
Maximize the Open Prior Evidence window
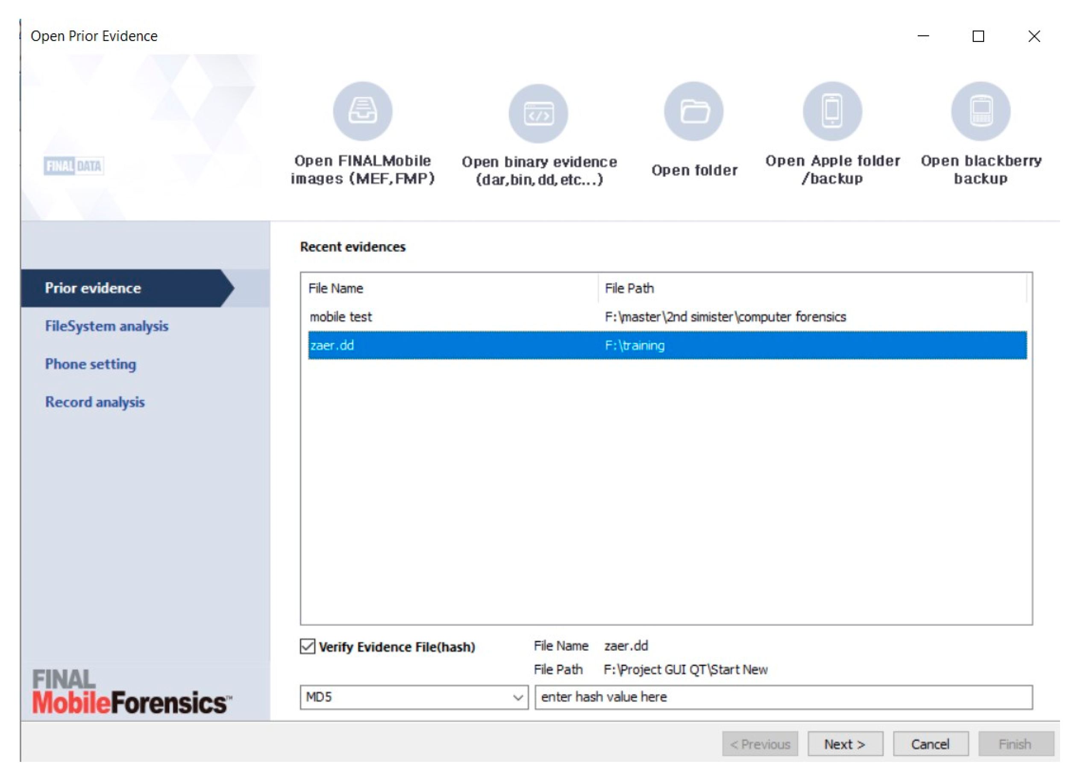point(978,36)
